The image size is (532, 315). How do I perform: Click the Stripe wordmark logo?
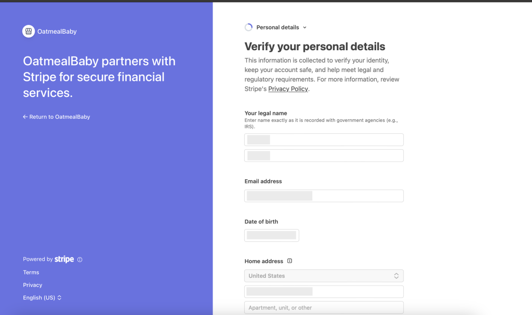click(x=64, y=259)
